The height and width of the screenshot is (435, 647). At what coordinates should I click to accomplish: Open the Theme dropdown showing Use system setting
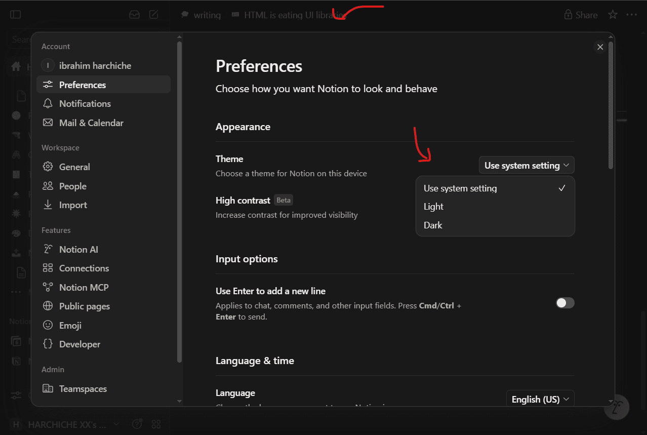(527, 165)
